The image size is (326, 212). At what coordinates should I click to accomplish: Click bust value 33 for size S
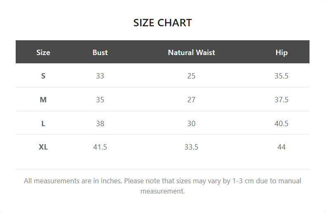coord(100,76)
